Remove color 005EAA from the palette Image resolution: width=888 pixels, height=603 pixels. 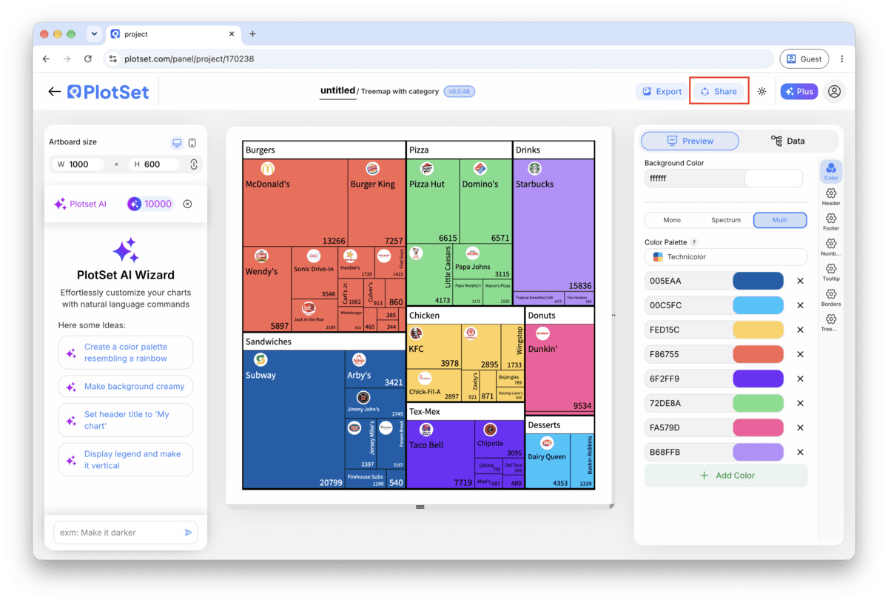[x=800, y=281]
